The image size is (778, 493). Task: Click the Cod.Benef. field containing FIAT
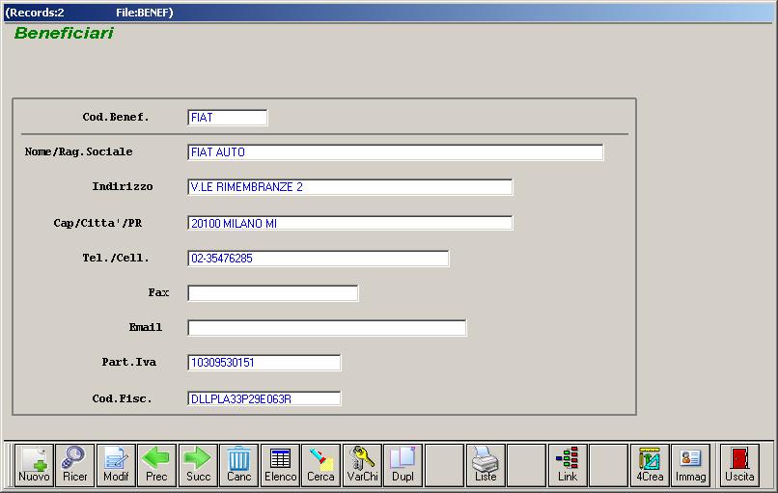click(228, 118)
